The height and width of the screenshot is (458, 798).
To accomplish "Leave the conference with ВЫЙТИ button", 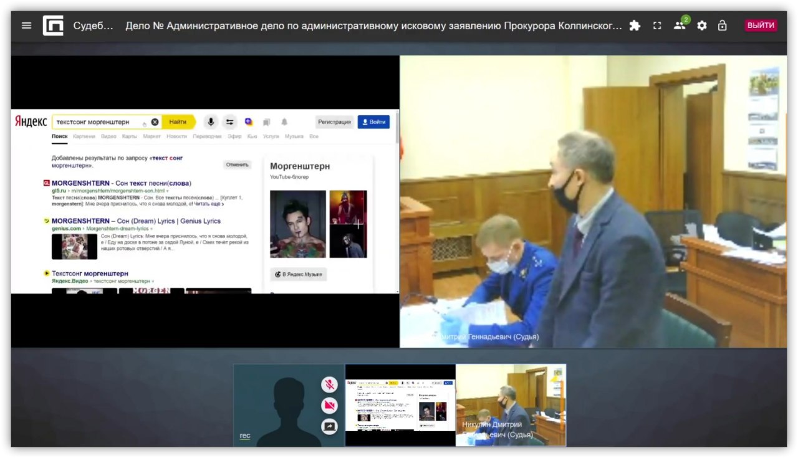I will [761, 26].
